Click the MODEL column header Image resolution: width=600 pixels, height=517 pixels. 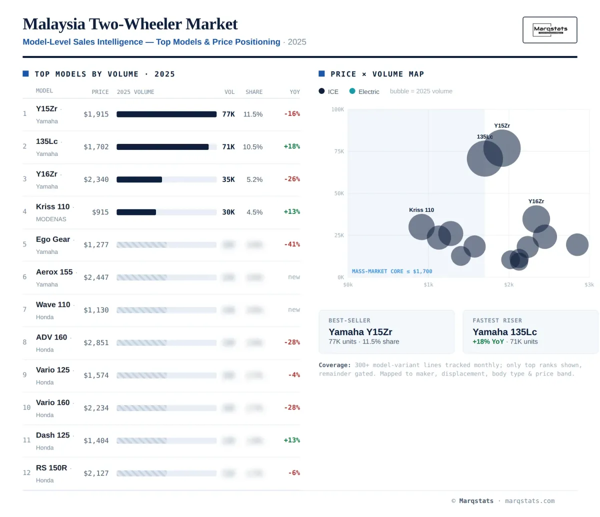44,91
